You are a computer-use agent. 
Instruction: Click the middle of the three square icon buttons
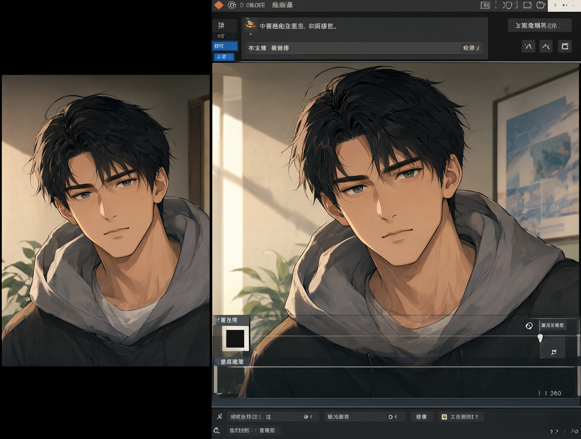click(x=546, y=46)
